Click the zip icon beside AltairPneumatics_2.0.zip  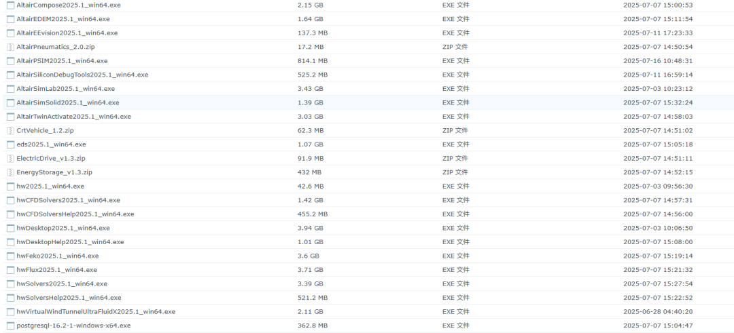click(10, 47)
